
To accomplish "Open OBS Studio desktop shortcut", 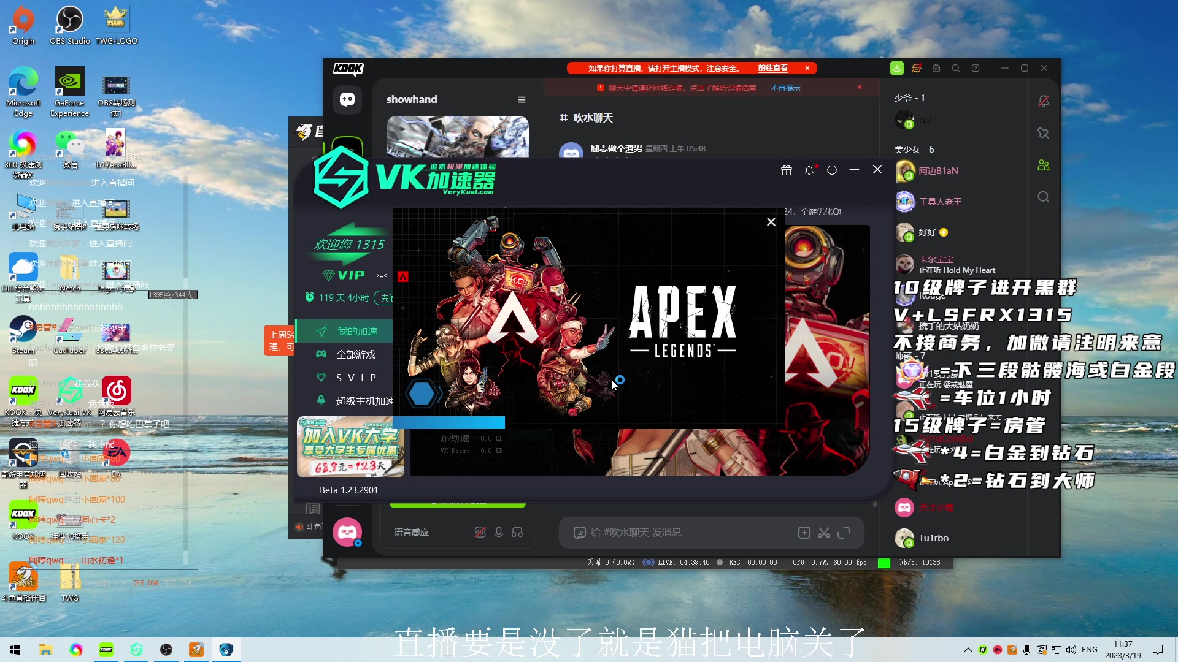I will click(70, 26).
